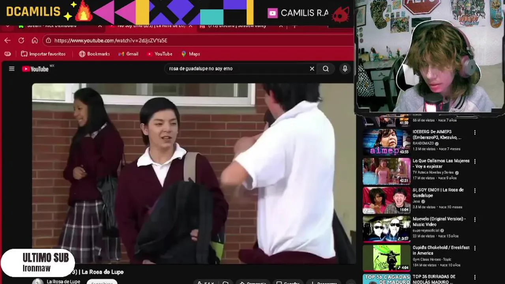Clear the YouTube search box with the X

[312, 69]
